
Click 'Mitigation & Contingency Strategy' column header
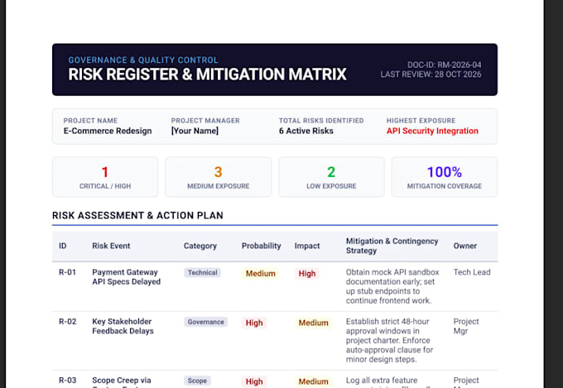click(392, 246)
